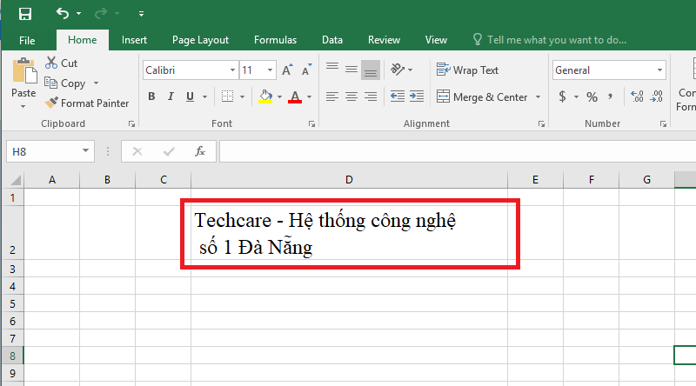Click Decrease Font Size icon

[x=306, y=70]
